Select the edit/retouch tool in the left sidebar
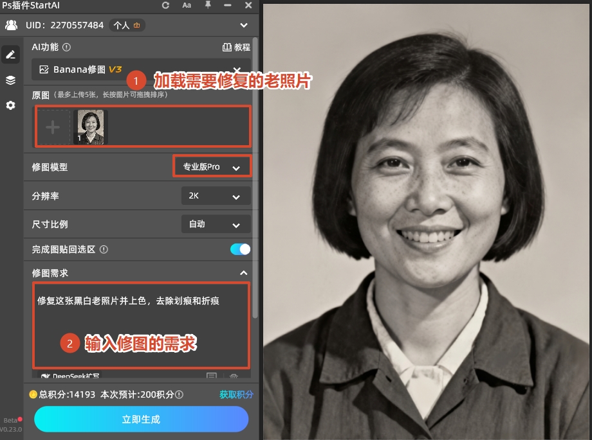Viewport: 592px width, 440px height. [10, 54]
